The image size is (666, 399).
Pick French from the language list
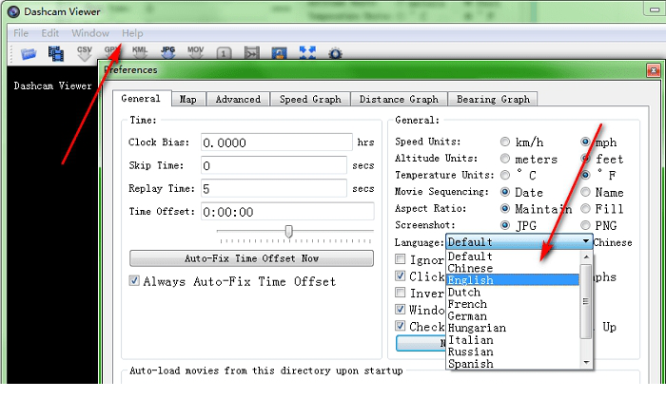(513, 304)
